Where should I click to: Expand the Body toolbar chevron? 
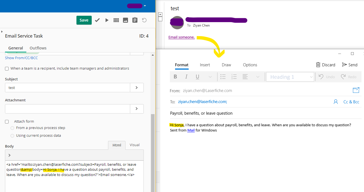coord(9,155)
